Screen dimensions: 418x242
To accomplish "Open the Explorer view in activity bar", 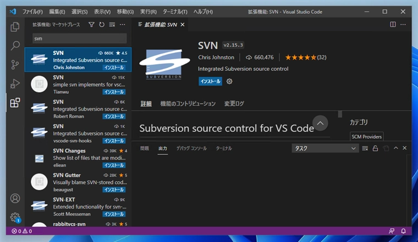I will tap(15, 26).
